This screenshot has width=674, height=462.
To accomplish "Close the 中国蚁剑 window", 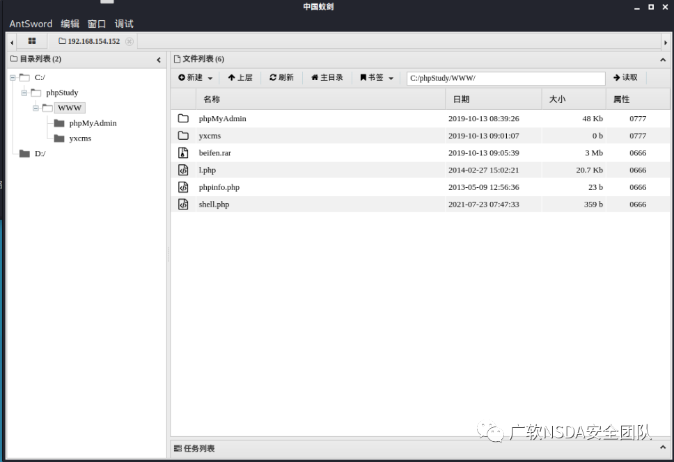I will [x=666, y=7].
